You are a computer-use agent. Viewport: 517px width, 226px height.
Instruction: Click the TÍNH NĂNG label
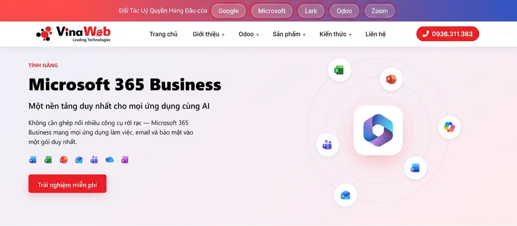(43, 65)
